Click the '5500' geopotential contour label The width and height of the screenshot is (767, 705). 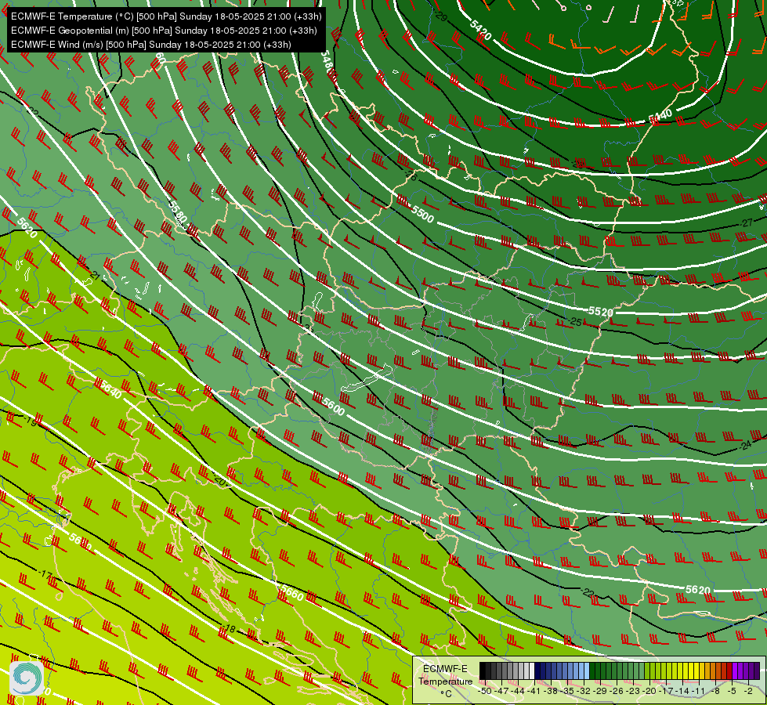pyautogui.click(x=422, y=215)
